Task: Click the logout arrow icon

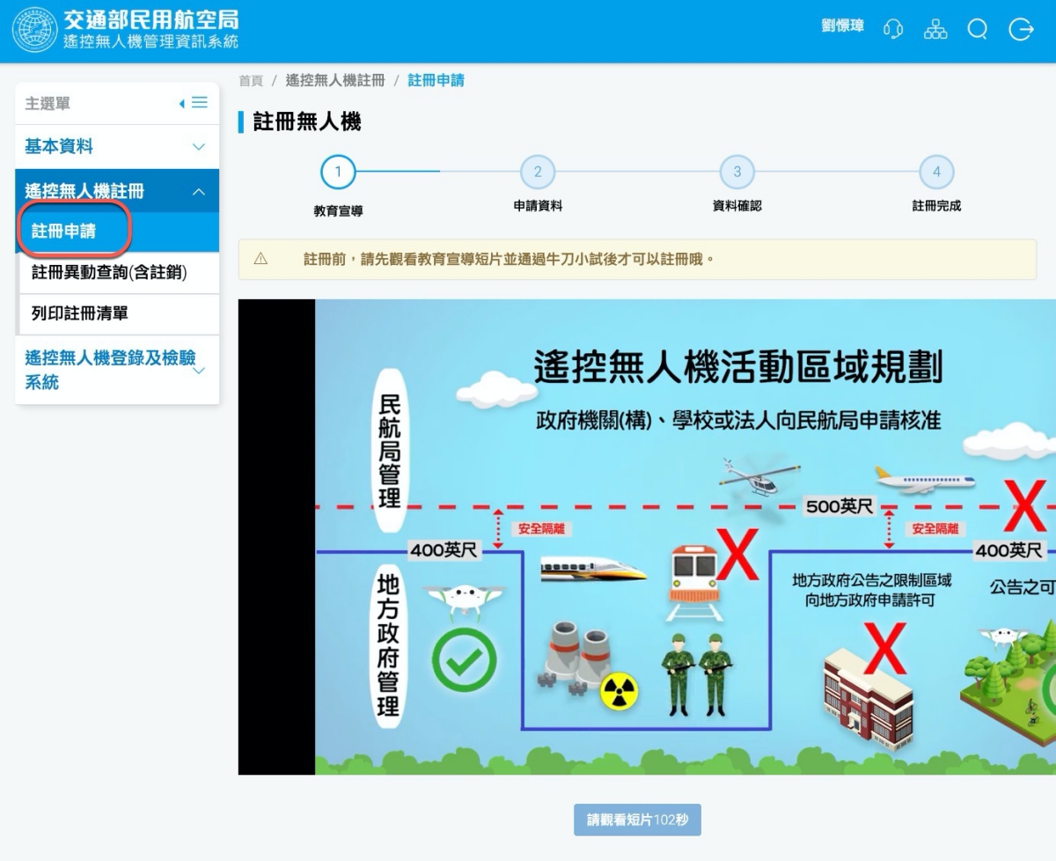Action: 1021,30
